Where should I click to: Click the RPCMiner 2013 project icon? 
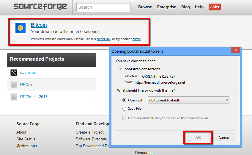click(x=14, y=97)
